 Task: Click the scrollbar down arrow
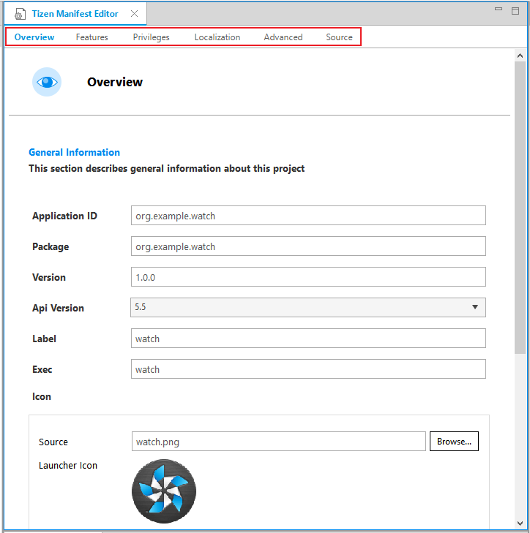(520, 523)
